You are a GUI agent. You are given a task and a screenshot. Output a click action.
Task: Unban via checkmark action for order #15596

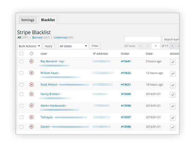(x=173, y=127)
